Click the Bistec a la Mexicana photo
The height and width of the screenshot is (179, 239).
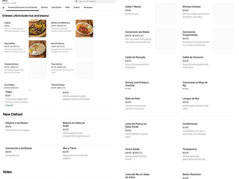tap(85, 28)
